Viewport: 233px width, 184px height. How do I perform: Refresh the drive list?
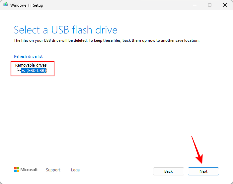28,56
